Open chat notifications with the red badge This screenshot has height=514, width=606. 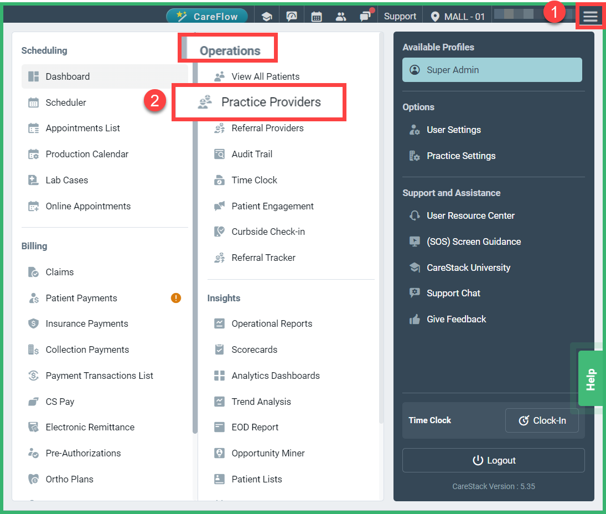point(366,16)
